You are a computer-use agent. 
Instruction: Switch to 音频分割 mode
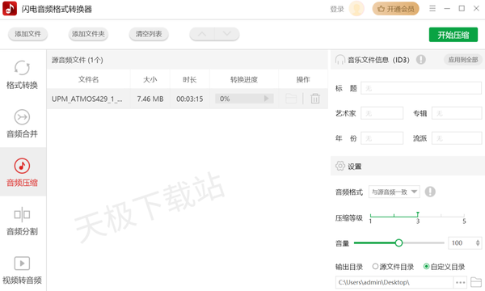point(22,221)
